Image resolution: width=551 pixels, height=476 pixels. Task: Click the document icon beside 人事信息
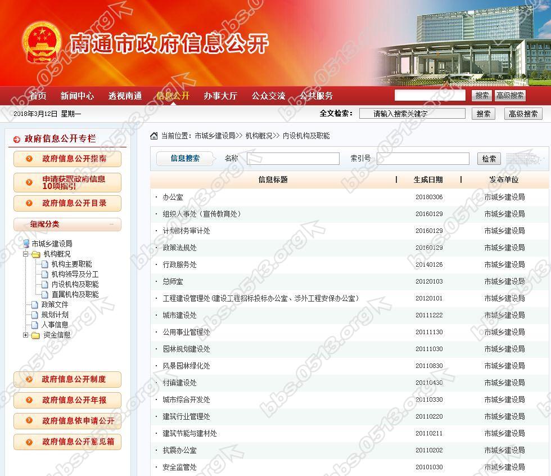coord(35,325)
